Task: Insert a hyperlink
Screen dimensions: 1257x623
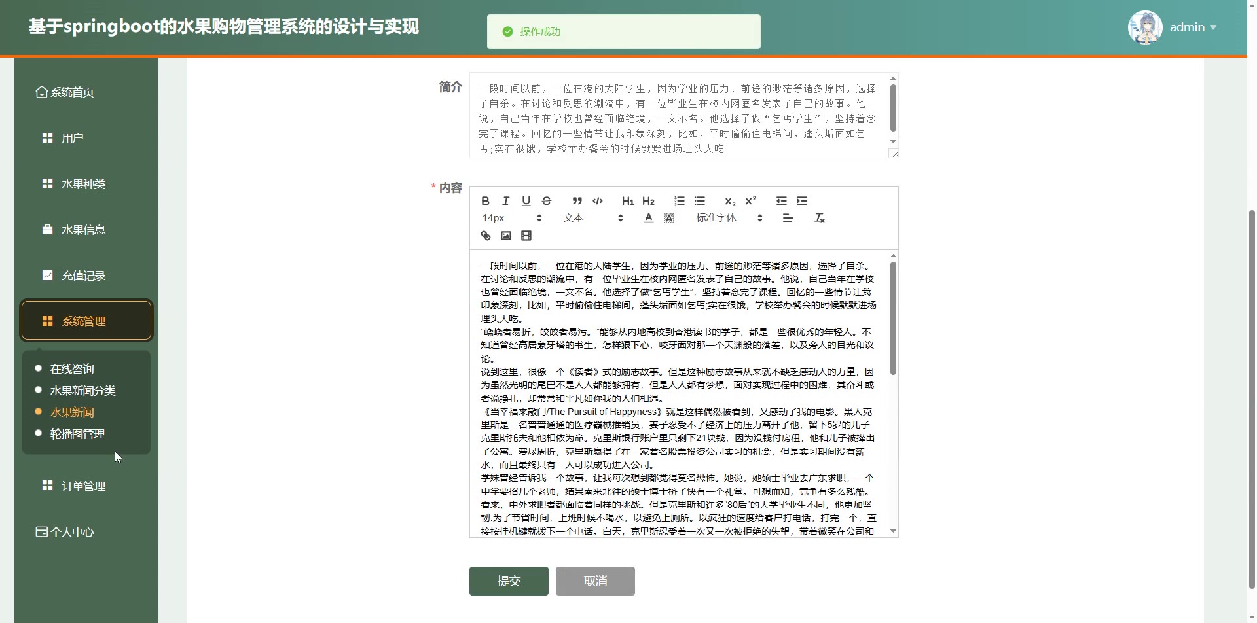Action: (x=485, y=236)
